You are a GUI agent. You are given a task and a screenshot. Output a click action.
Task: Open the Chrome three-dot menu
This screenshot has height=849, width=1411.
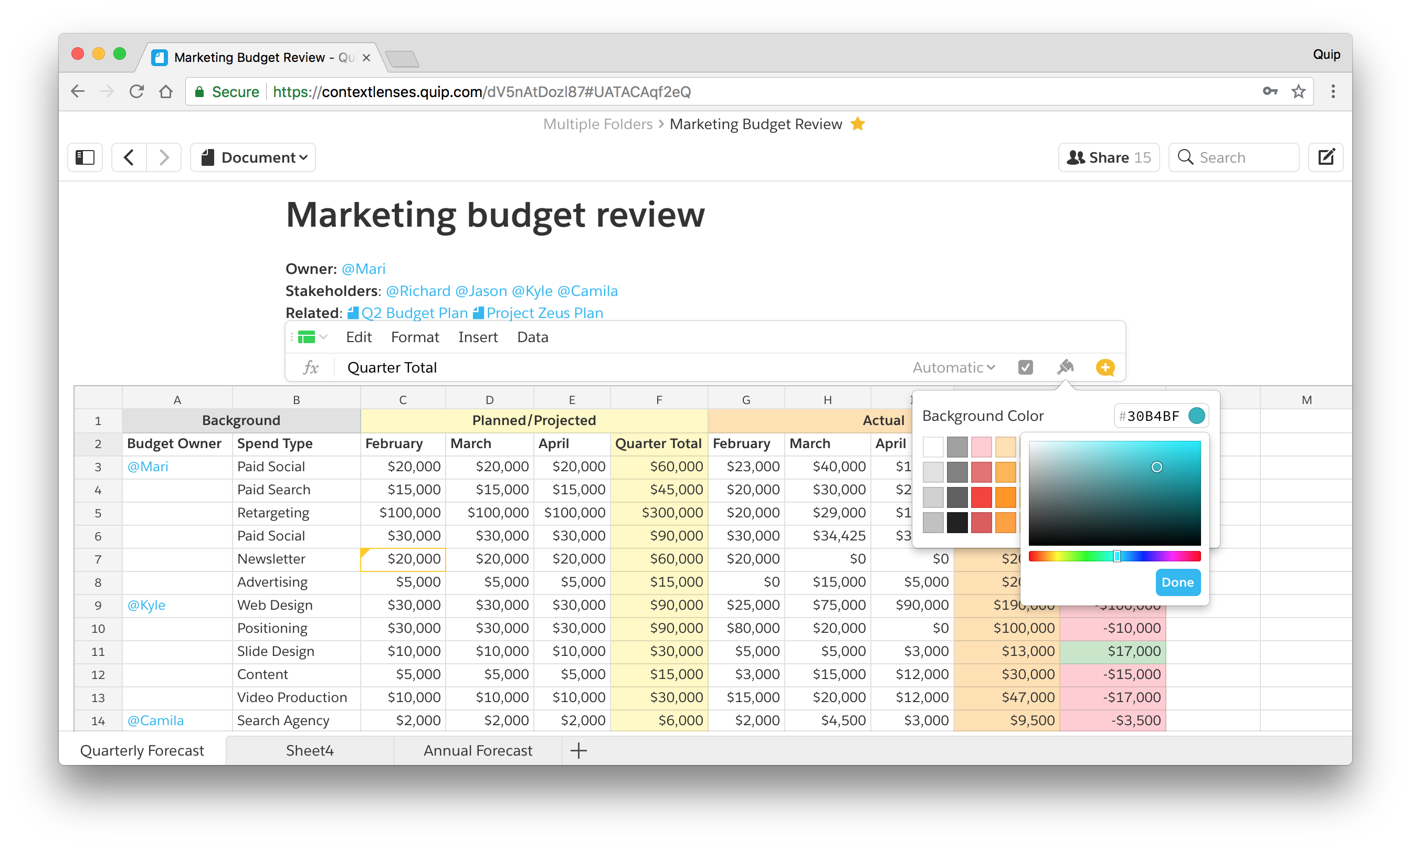click(1333, 91)
